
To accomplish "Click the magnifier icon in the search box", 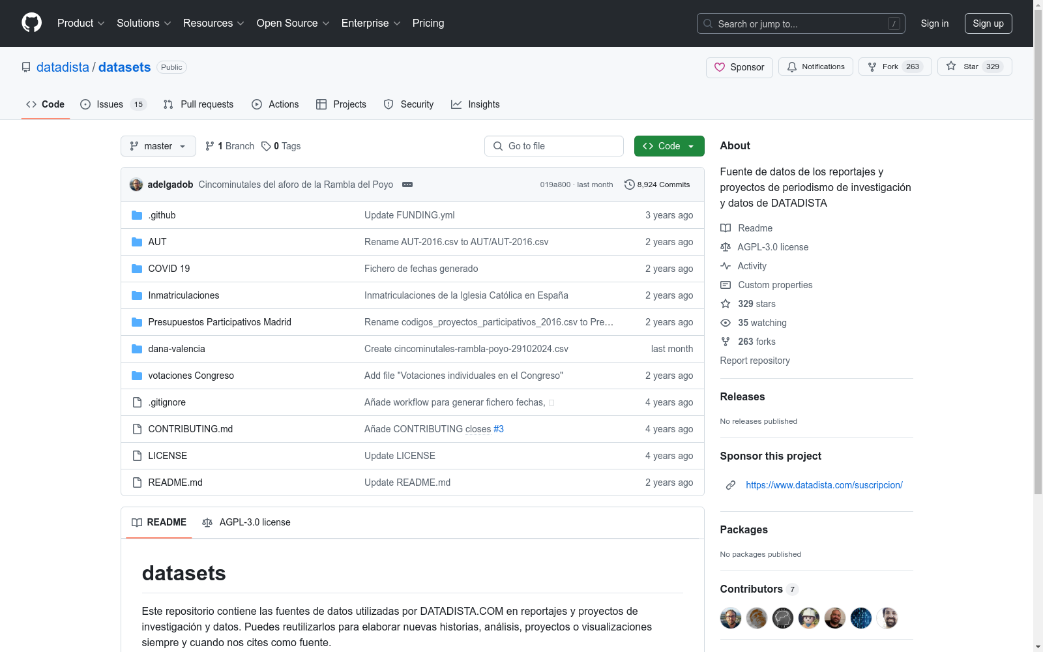I will pos(708,23).
